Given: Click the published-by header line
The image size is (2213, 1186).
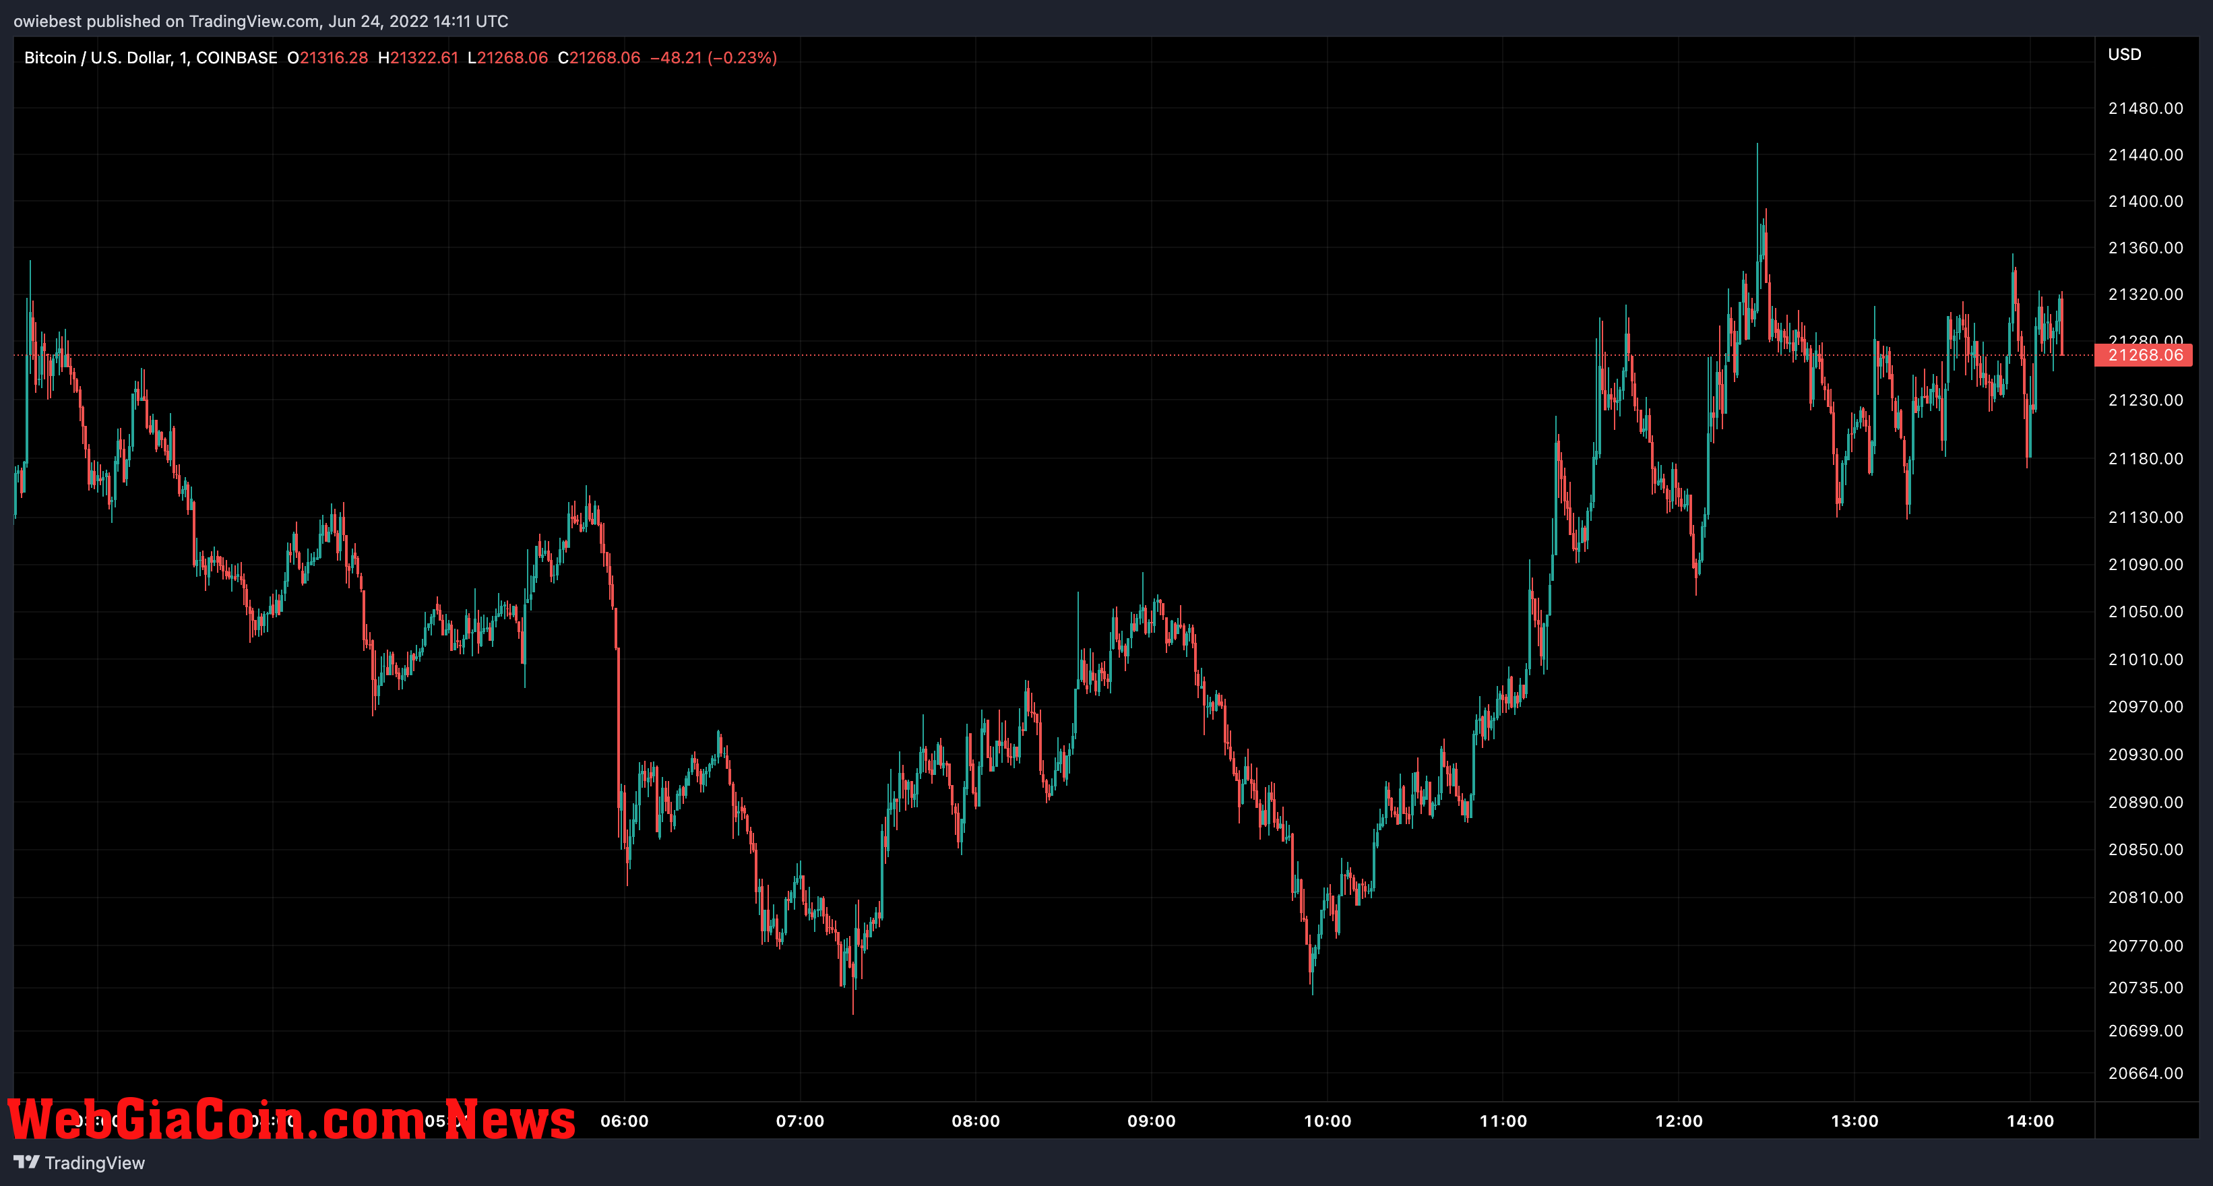Looking at the screenshot, I should (260, 21).
